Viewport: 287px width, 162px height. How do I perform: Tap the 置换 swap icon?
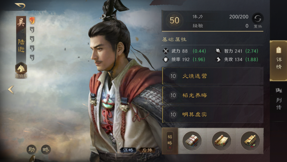point(258,18)
